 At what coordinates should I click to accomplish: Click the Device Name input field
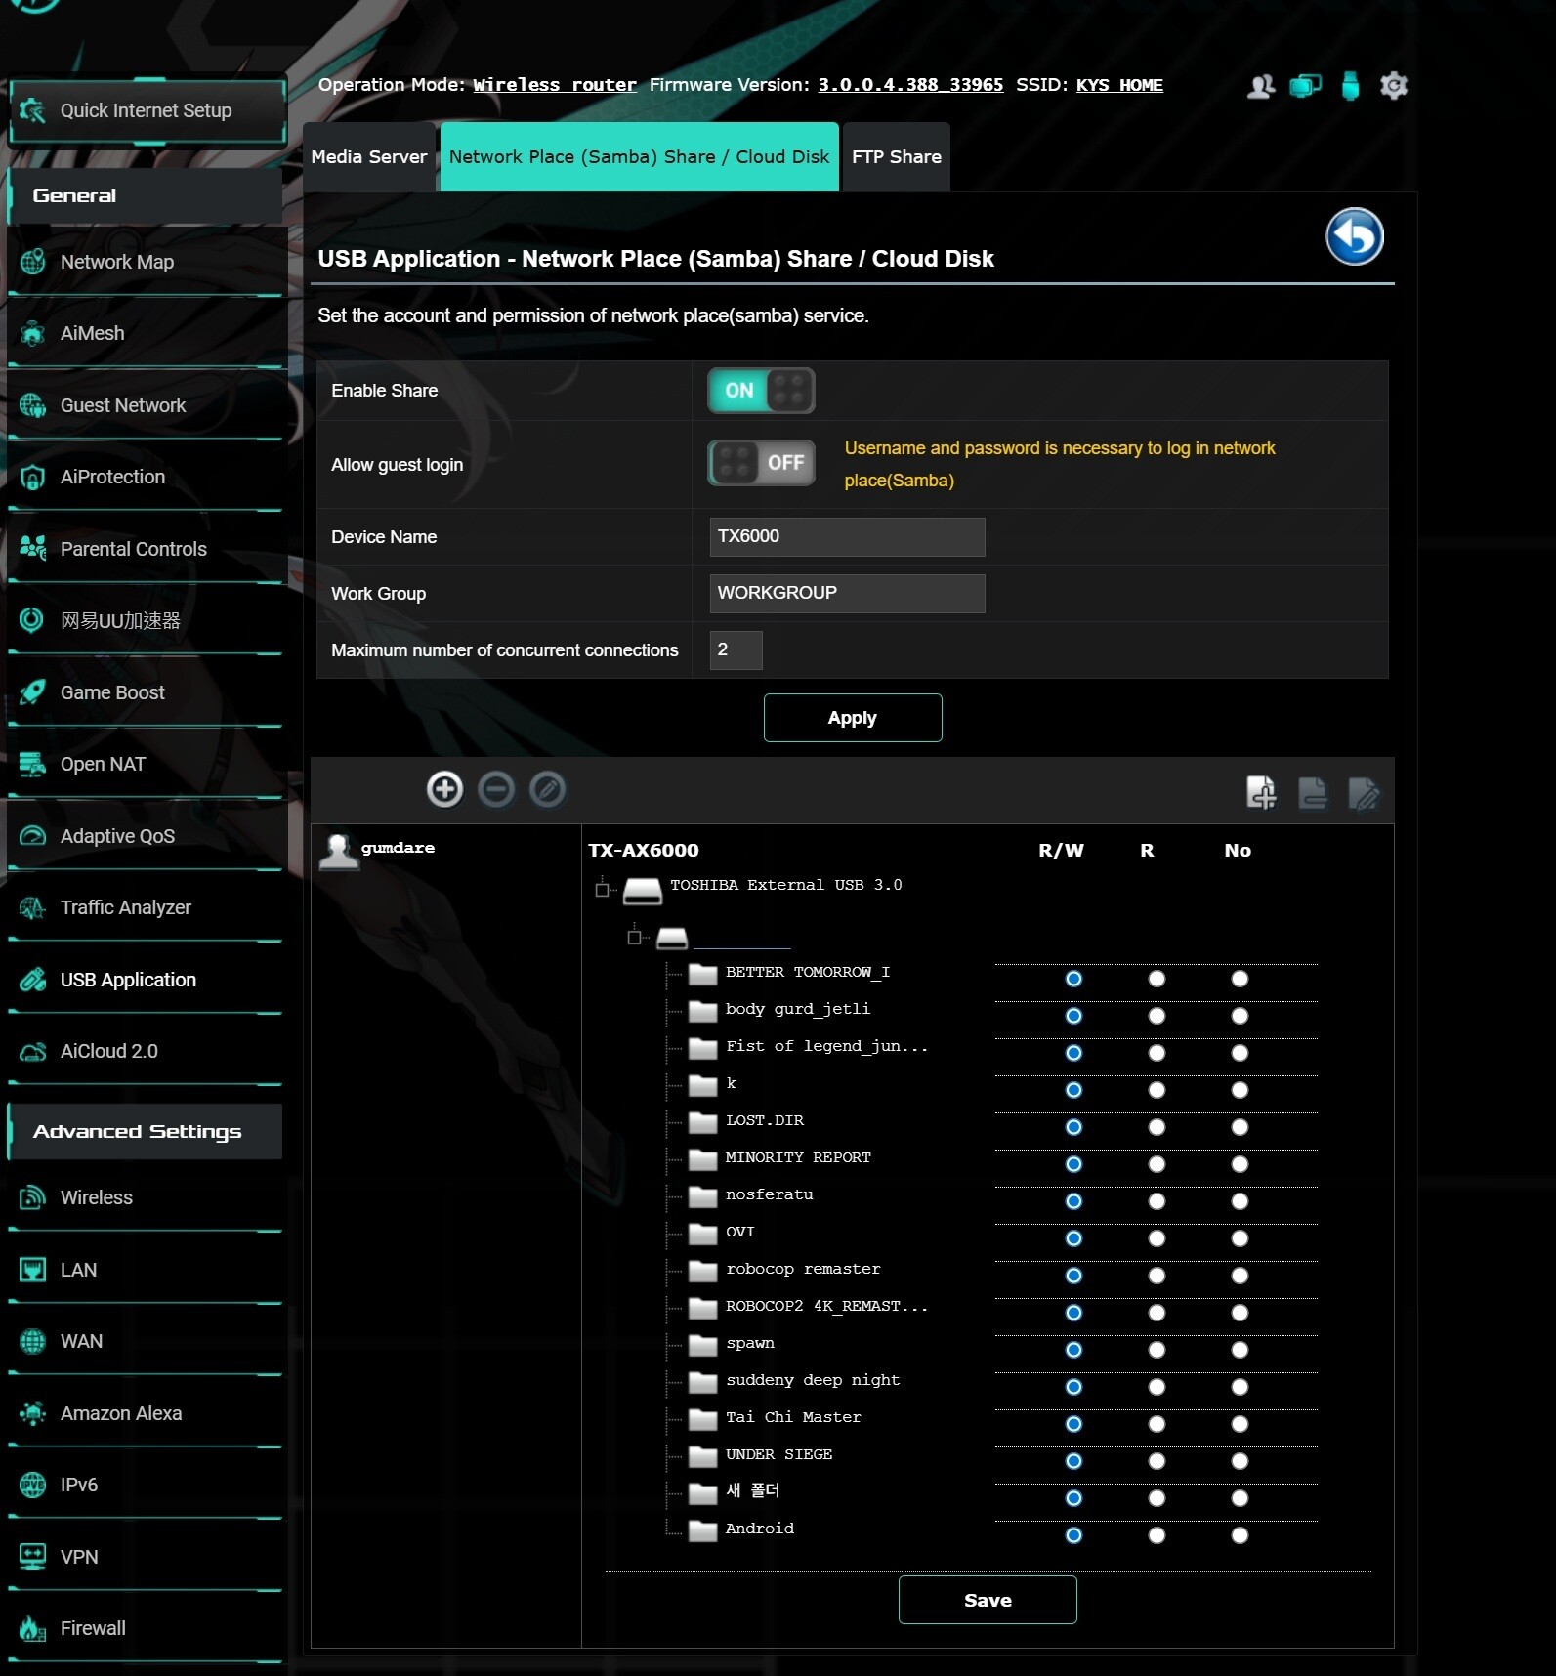(847, 537)
